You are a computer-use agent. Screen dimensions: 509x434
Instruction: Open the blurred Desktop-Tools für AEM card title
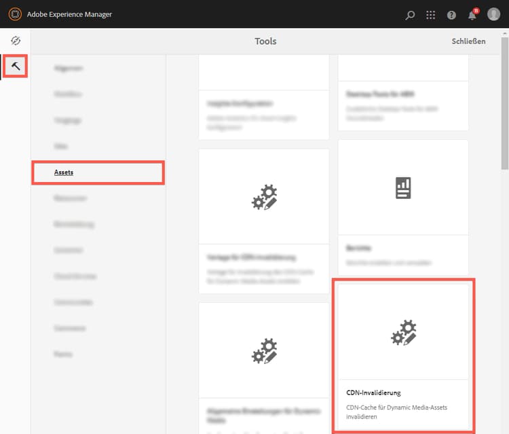380,94
